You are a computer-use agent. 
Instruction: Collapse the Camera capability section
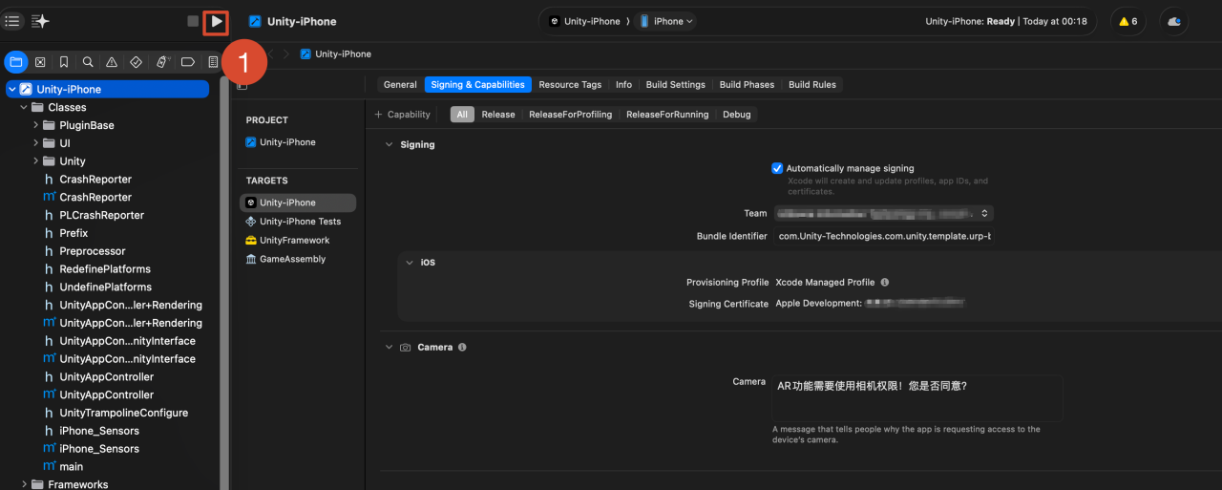click(389, 348)
